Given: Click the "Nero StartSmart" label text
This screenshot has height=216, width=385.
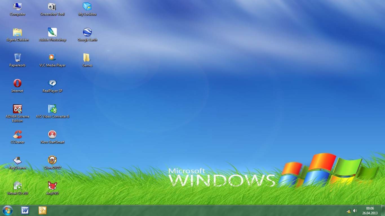Looking at the screenshot, I should point(52,142).
